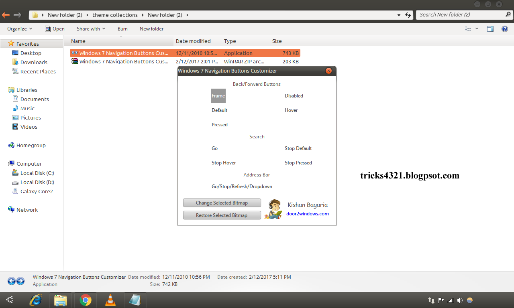Click the network signal tray icon

click(x=450, y=300)
